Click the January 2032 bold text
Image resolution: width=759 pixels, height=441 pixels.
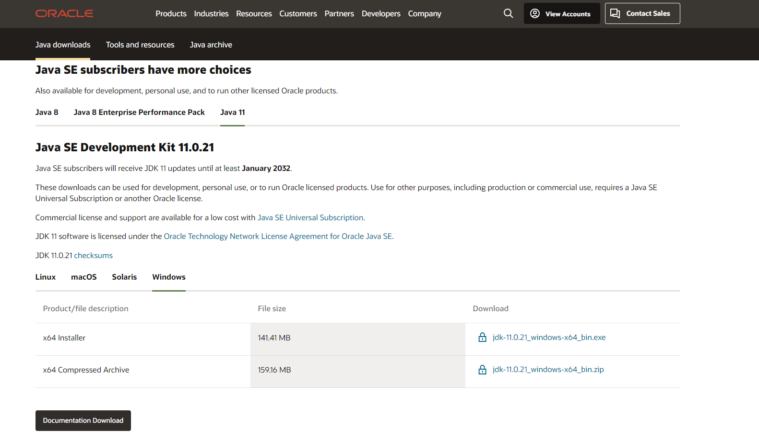266,168
